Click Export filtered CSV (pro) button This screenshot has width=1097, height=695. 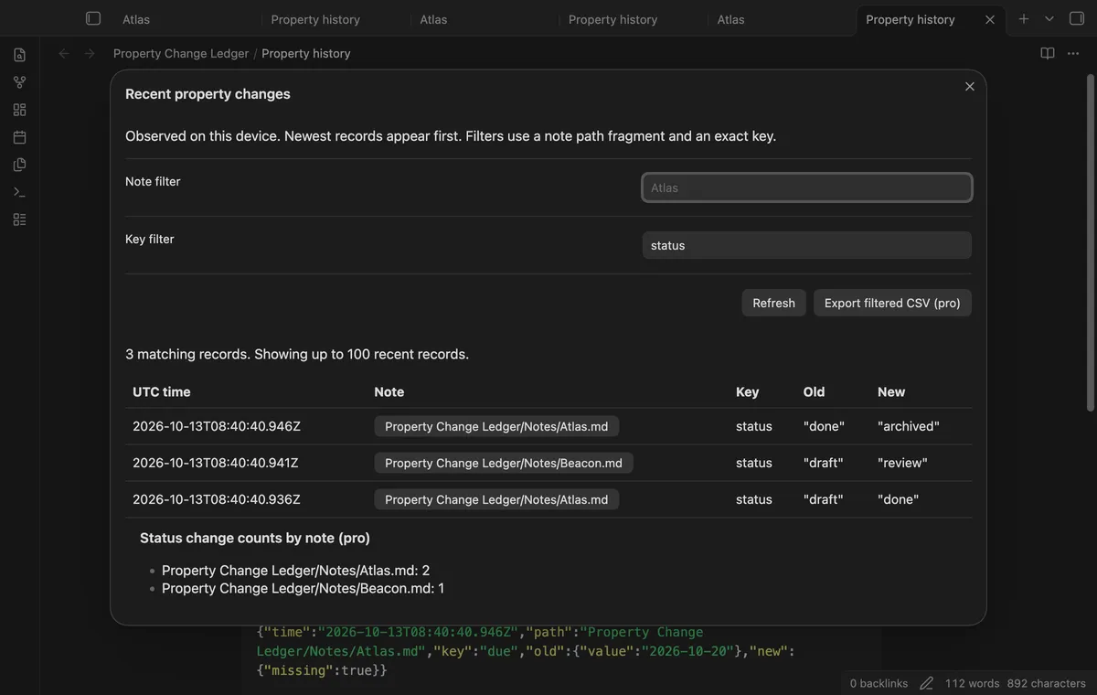pyautogui.click(x=892, y=303)
